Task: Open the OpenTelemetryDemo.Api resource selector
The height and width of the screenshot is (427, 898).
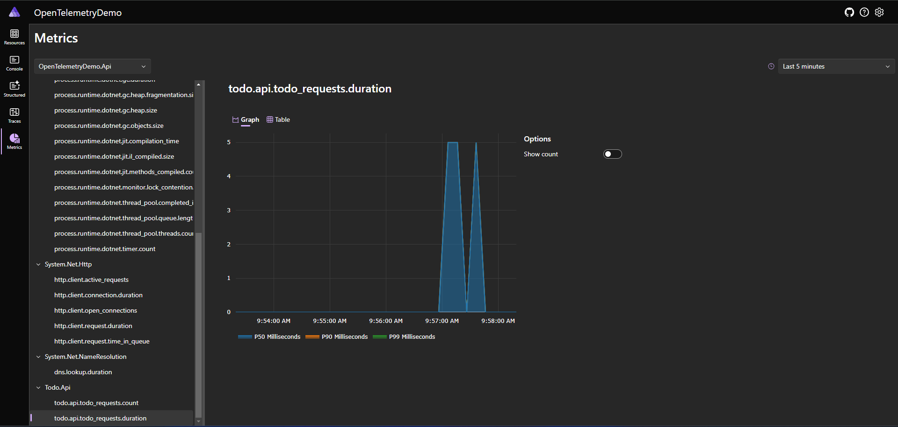Action: click(x=92, y=66)
